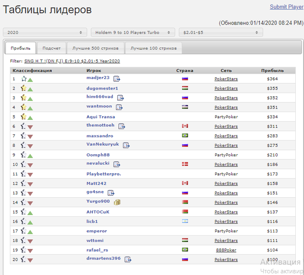Click the Hungarian flag in dugomester1's row

pos(185,88)
